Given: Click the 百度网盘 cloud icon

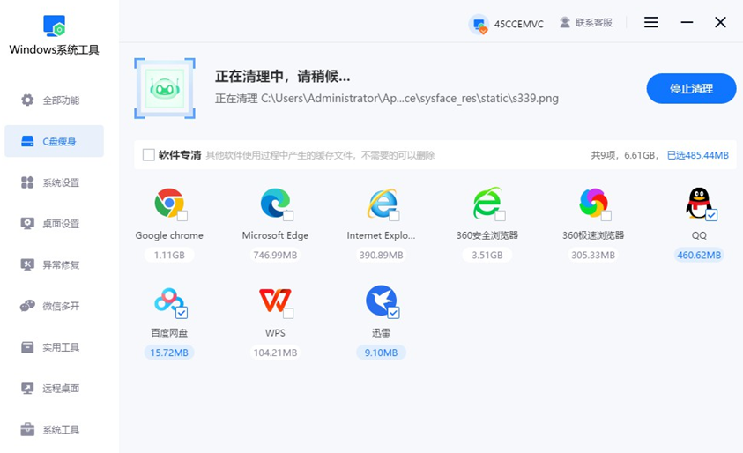Looking at the screenshot, I should pos(168,300).
